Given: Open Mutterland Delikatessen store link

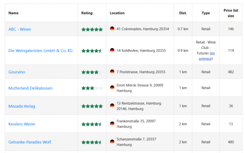Looking at the screenshot, I should pyautogui.click(x=30, y=88).
